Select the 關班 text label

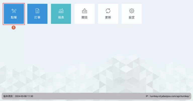(84, 17)
